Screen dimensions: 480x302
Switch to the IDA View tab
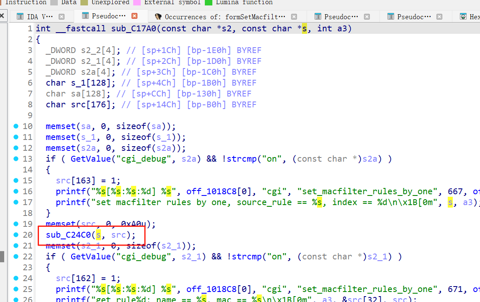tap(40, 16)
